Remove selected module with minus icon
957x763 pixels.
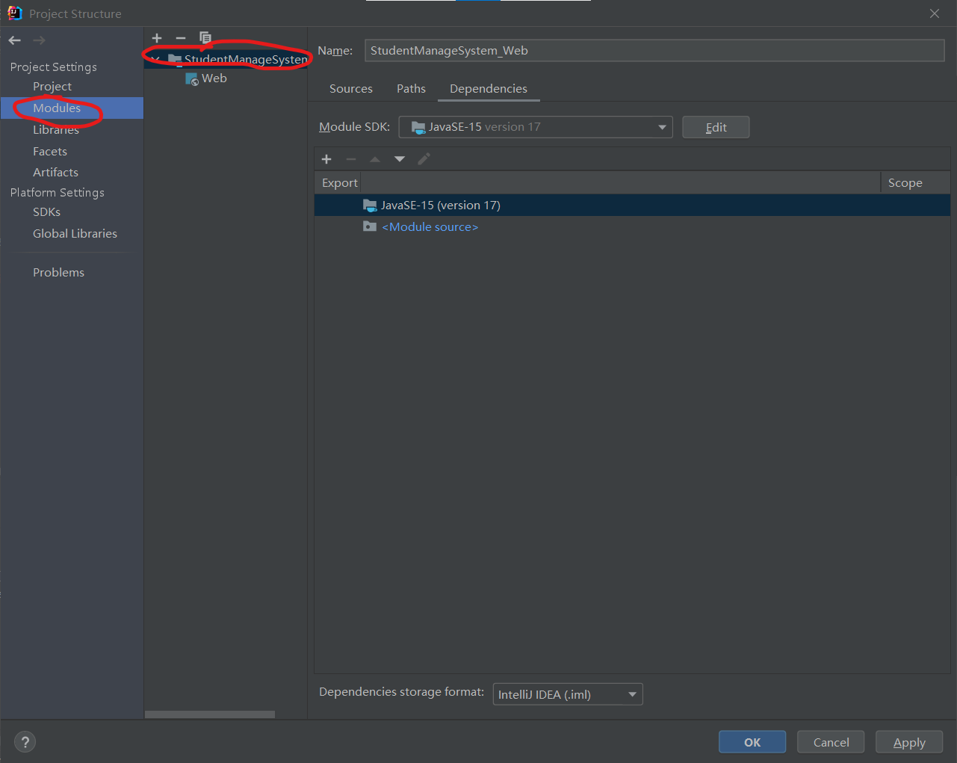point(181,38)
